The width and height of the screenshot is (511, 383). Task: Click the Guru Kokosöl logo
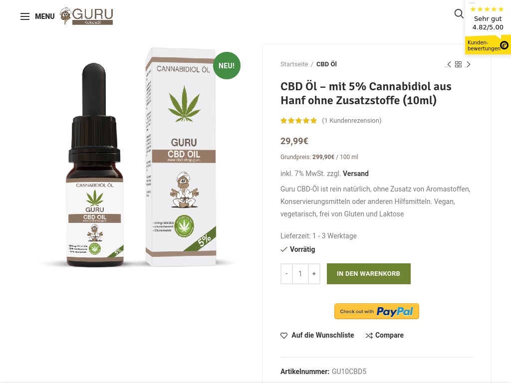pyautogui.click(x=86, y=16)
